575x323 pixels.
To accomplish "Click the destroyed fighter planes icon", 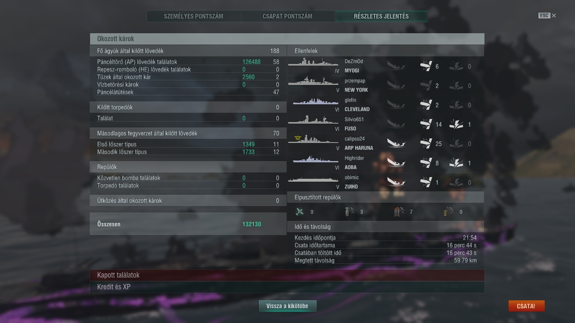I will [300, 212].
